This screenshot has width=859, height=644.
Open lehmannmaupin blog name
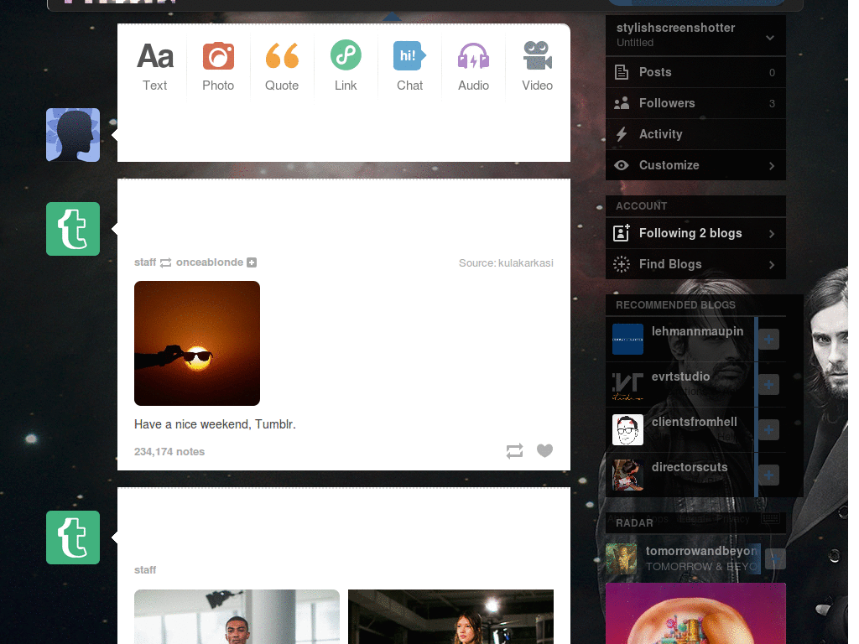(697, 331)
